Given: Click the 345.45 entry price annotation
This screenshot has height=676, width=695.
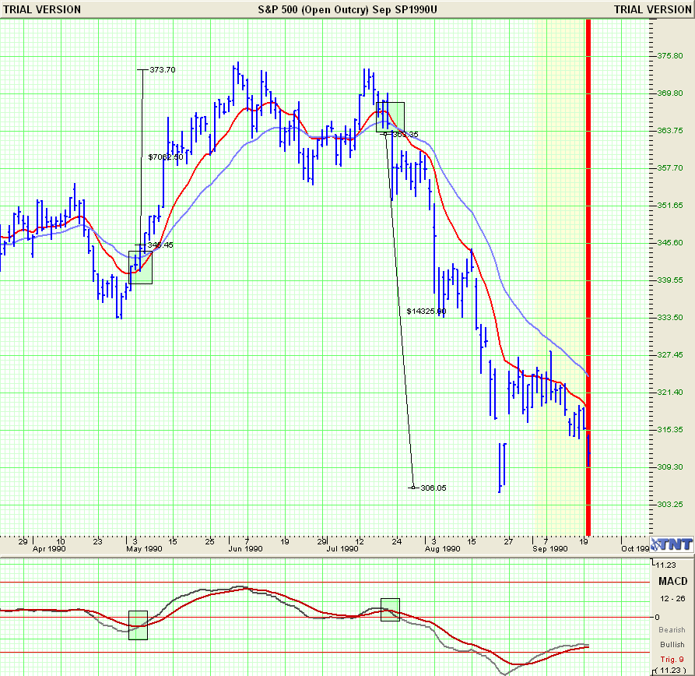Looking at the screenshot, I should [160, 245].
